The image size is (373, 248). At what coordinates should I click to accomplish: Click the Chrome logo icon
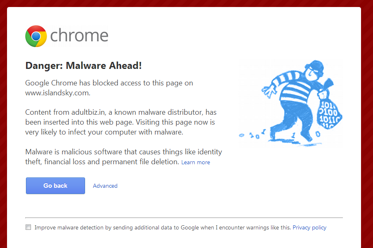(x=36, y=36)
